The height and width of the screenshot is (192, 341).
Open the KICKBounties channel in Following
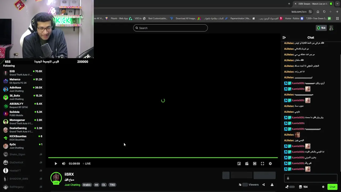23,138
